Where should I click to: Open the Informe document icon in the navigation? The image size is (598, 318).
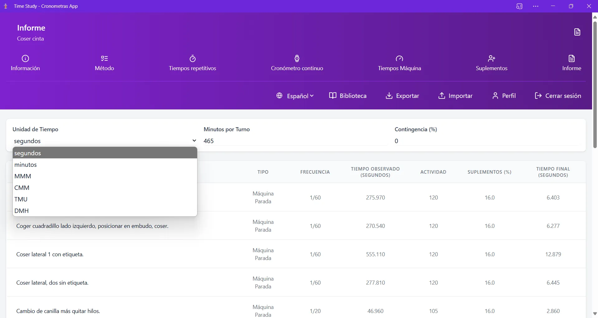coord(572,58)
